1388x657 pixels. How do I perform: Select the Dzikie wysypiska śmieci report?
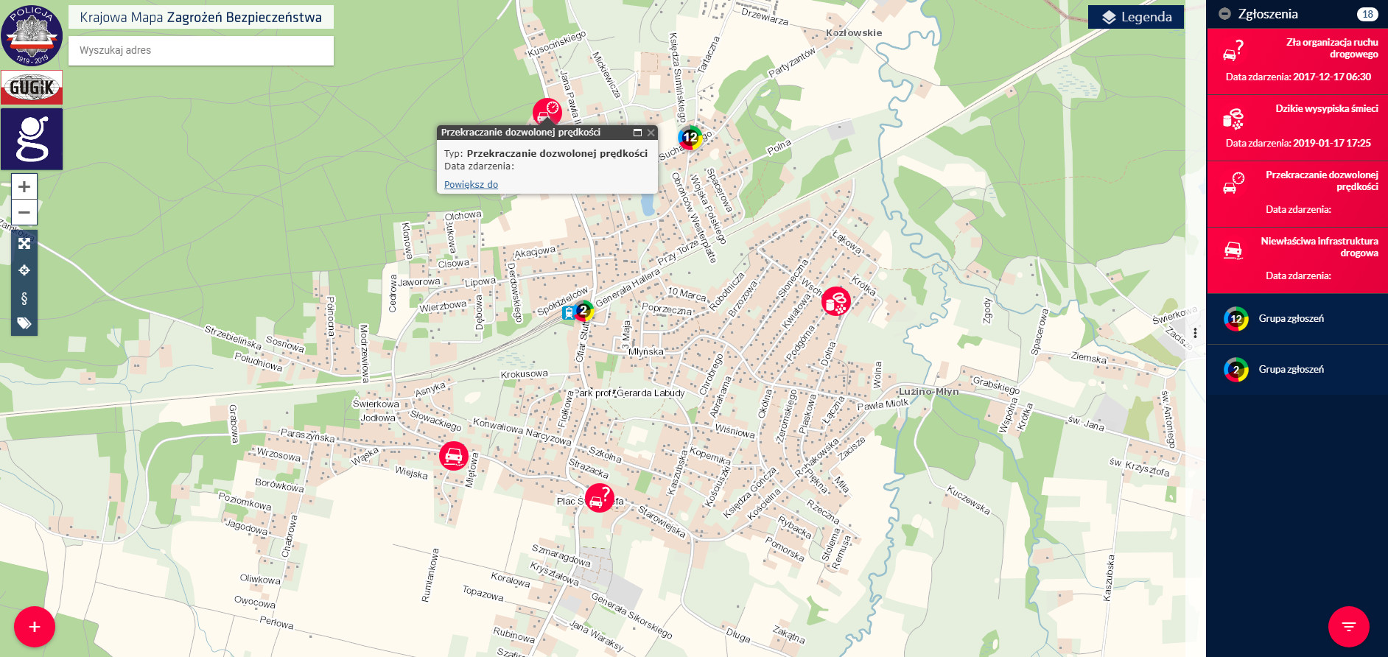coord(1297,127)
